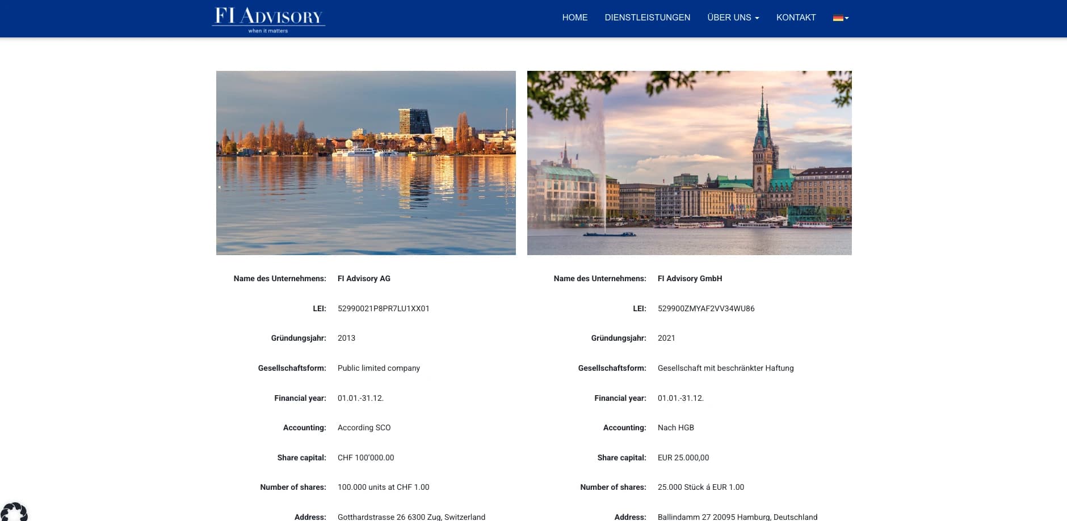Click the FI Advisory logo
Screen dimensions: 1067x521
click(x=268, y=19)
